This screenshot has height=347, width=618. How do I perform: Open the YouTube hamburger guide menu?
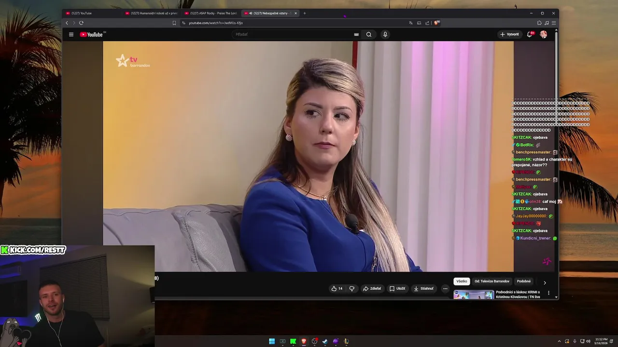71,34
